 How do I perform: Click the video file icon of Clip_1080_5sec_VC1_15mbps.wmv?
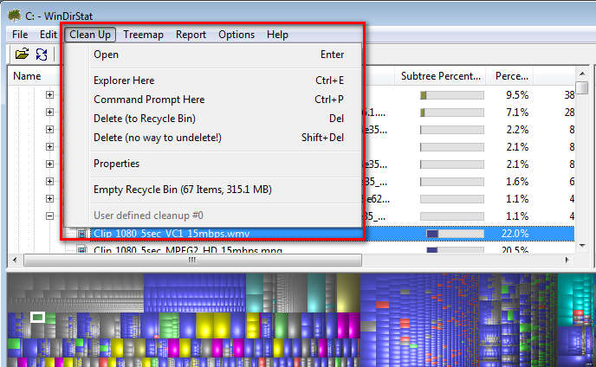pyautogui.click(x=81, y=233)
